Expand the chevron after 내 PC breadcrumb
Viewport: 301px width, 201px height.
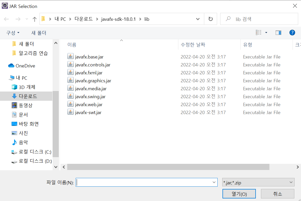[70, 19]
